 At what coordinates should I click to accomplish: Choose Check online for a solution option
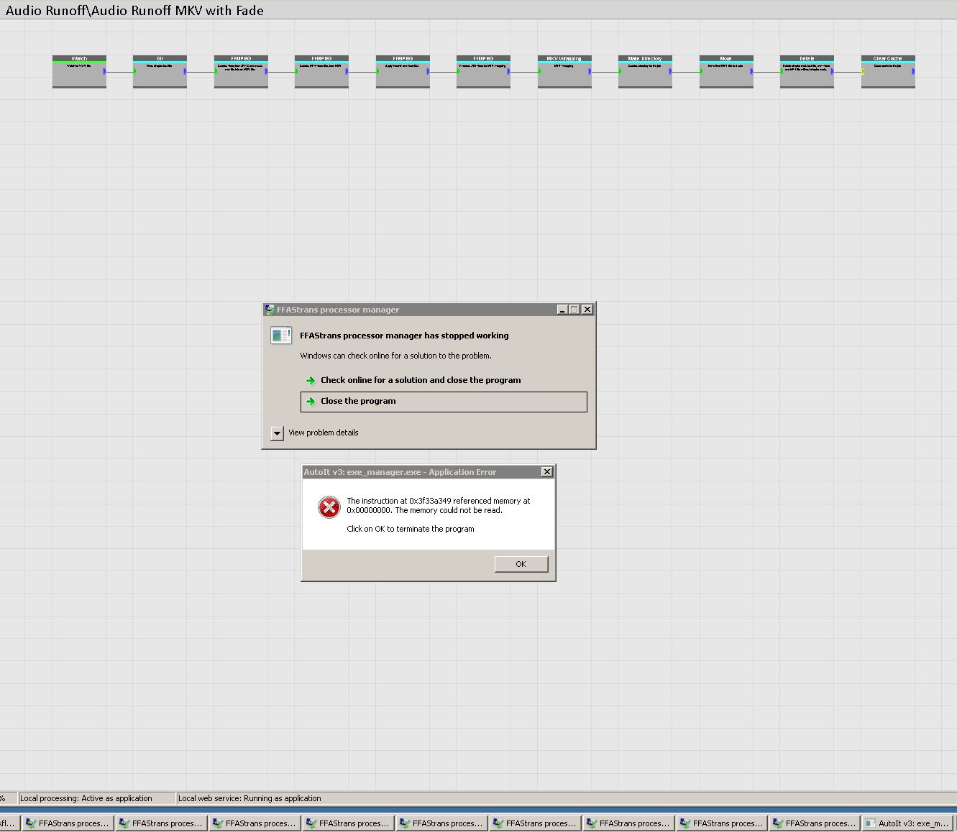click(x=444, y=380)
